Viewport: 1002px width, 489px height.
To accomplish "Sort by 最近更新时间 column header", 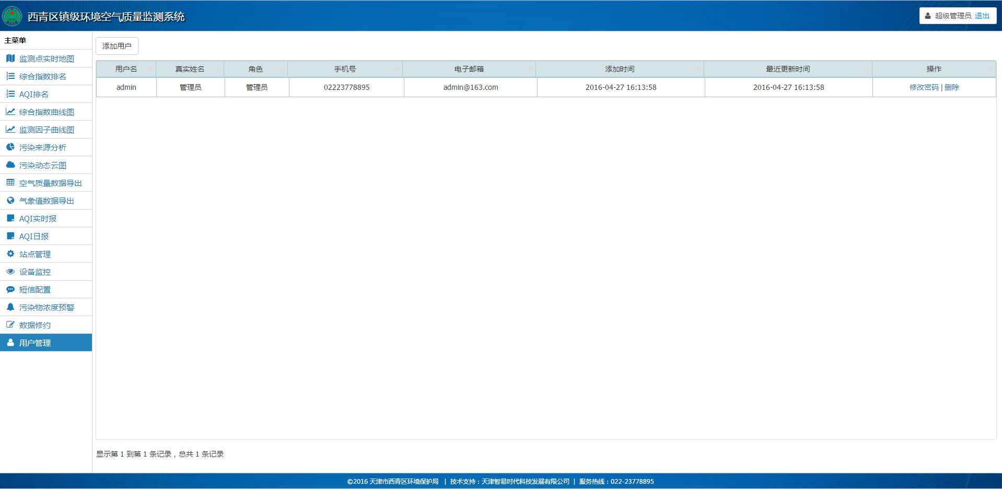I will pyautogui.click(x=788, y=69).
